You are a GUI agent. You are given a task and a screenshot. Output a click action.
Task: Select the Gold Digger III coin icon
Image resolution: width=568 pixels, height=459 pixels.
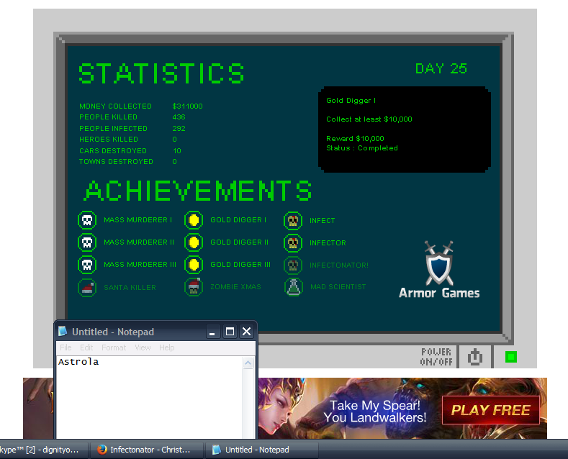click(194, 265)
